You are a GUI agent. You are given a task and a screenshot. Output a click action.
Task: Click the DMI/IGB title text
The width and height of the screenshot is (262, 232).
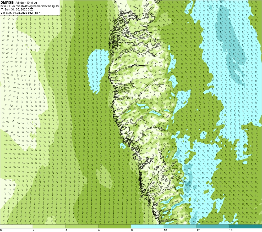pos(7,3)
